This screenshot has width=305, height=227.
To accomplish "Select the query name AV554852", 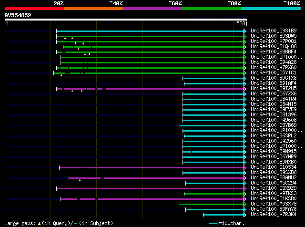I will pyautogui.click(x=18, y=15).
